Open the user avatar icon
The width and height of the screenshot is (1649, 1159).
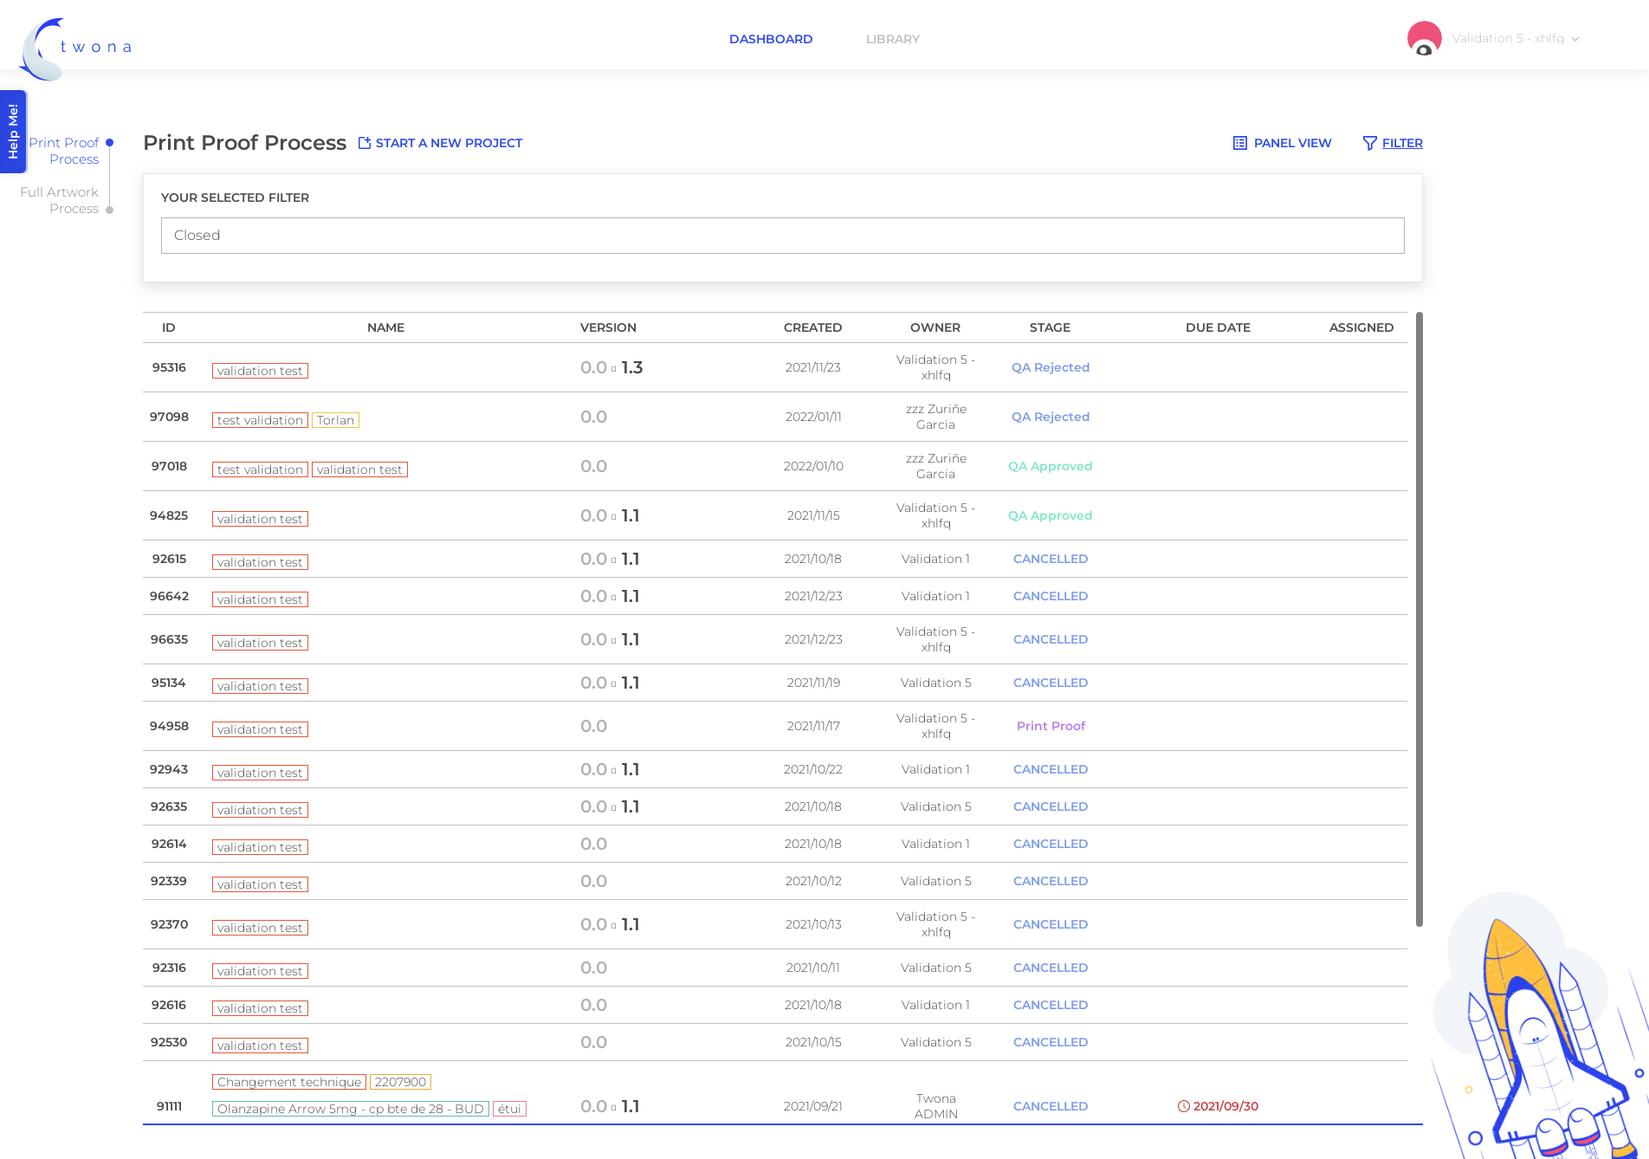point(1424,38)
